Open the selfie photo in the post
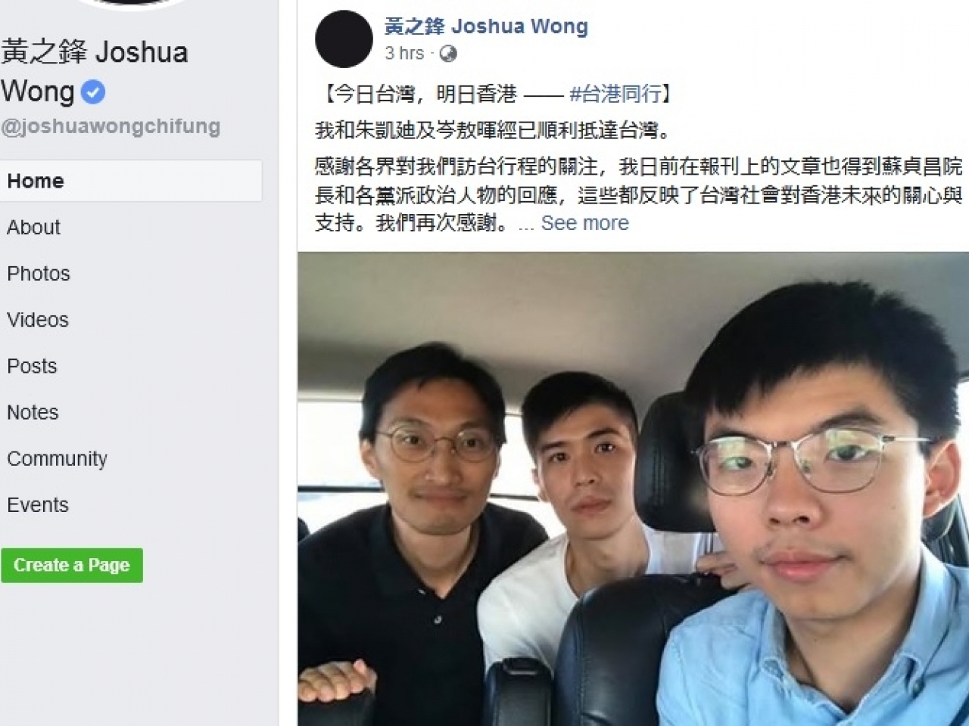This screenshot has height=726, width=969. pyautogui.click(x=633, y=489)
